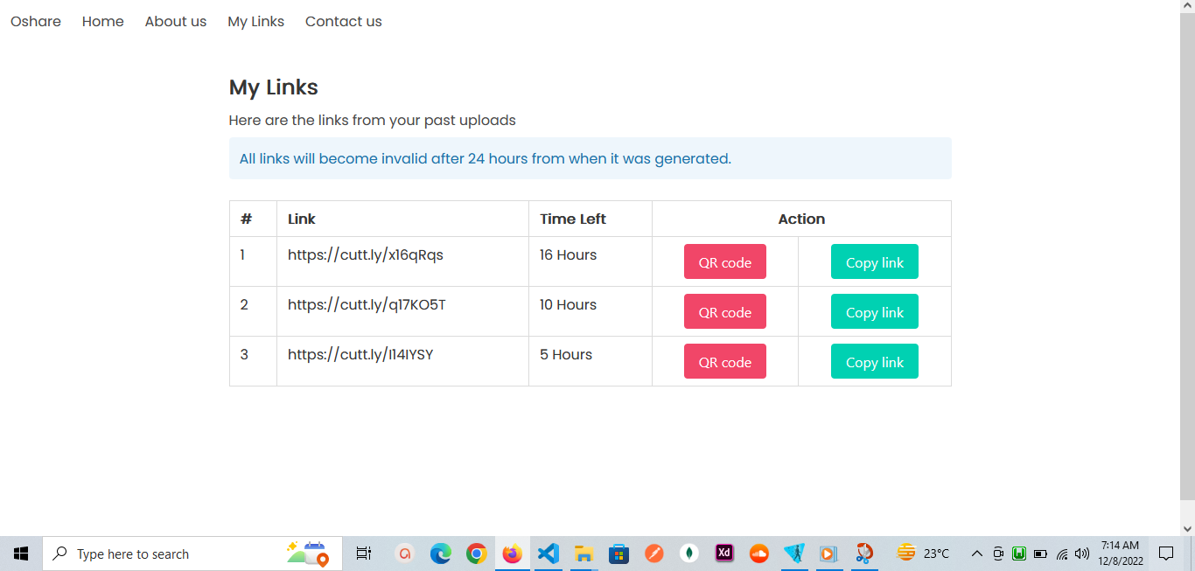This screenshot has height=571, width=1195.
Task: Click the scrollbar down arrow
Action: tap(1187, 528)
